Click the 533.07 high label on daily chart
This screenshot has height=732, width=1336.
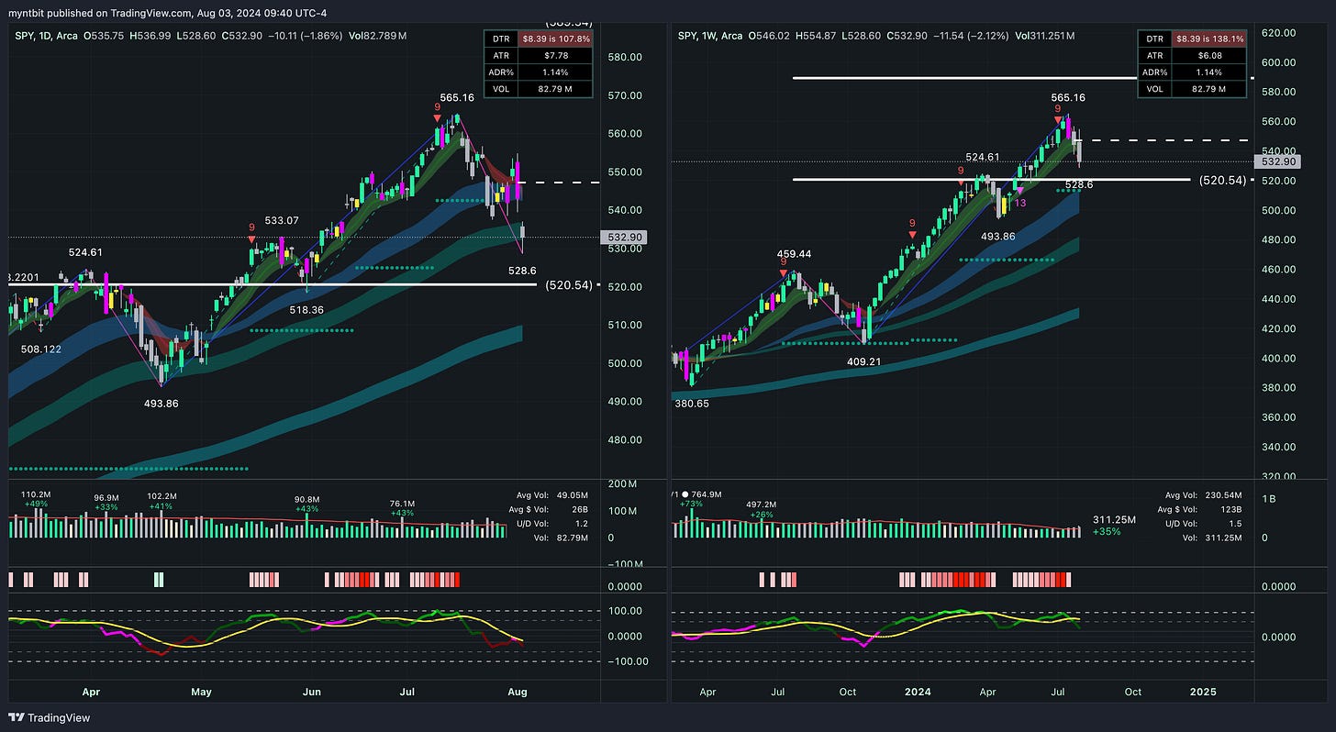click(x=282, y=220)
